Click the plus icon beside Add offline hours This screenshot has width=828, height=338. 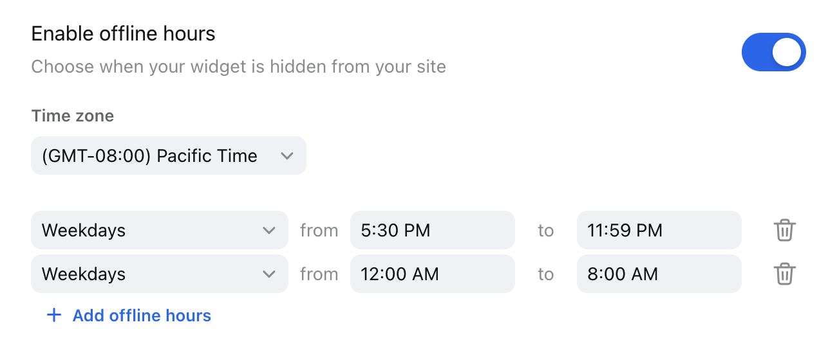click(x=54, y=316)
